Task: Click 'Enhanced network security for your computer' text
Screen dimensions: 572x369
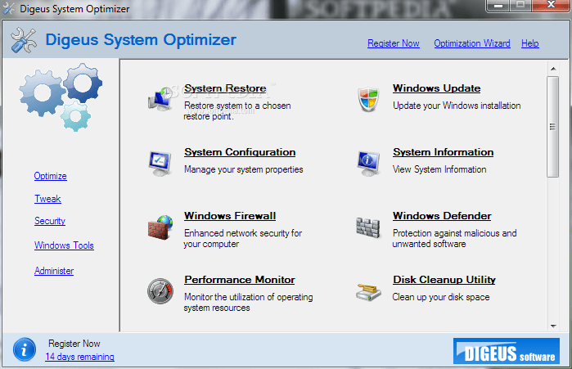Action: (242, 238)
